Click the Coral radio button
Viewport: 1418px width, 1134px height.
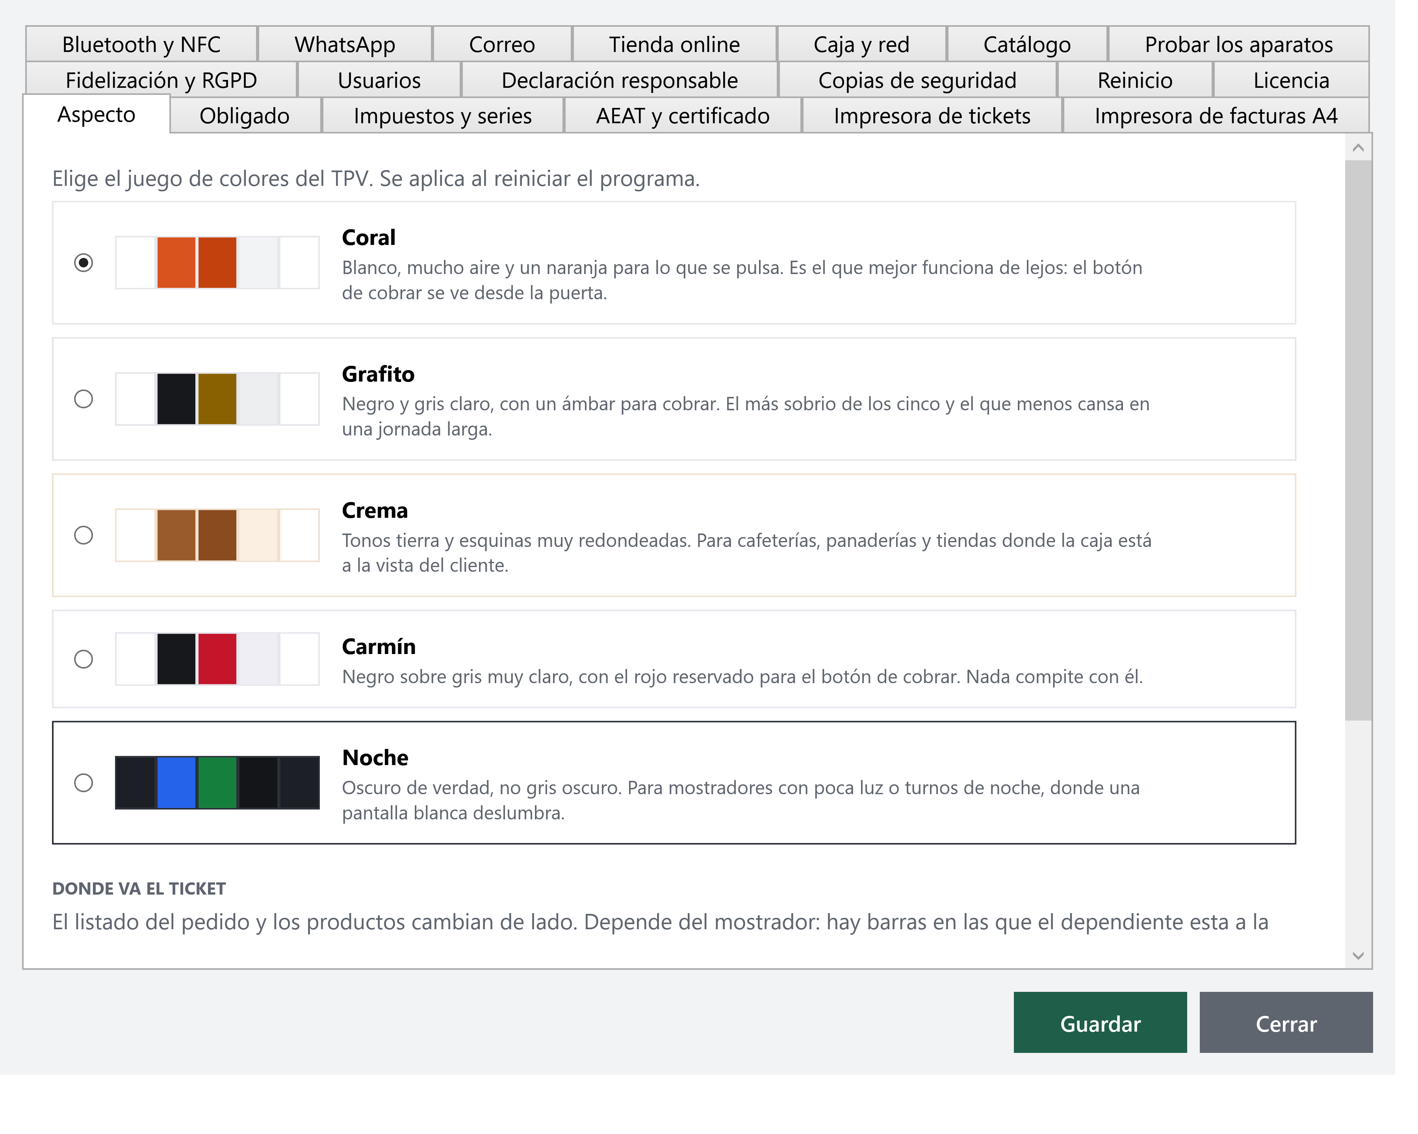(x=84, y=263)
